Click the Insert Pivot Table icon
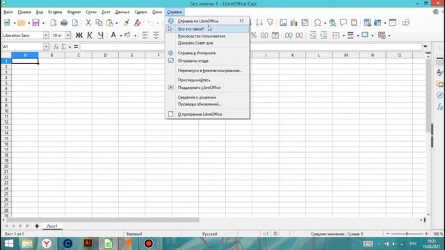445x250 pixels. pos(305,22)
